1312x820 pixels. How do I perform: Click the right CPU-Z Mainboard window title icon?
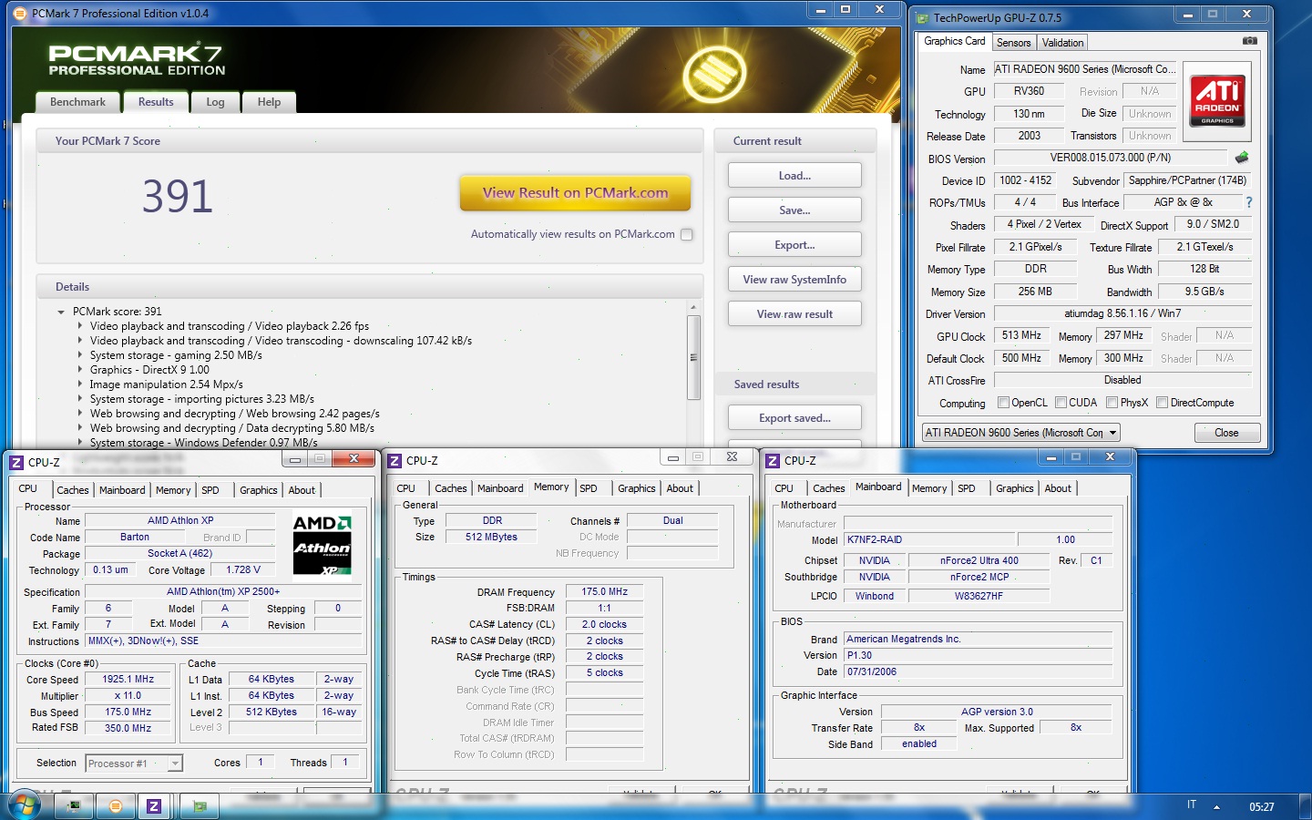click(773, 461)
